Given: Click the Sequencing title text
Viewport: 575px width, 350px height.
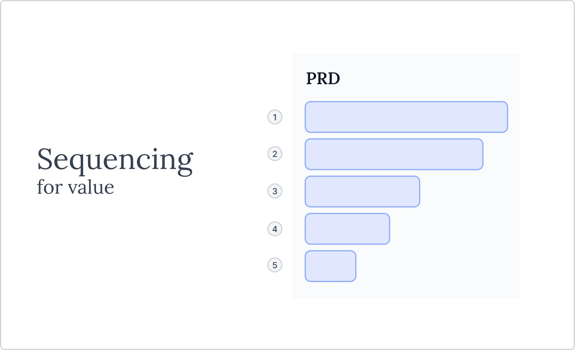Looking at the screenshot, I should 115,160.
